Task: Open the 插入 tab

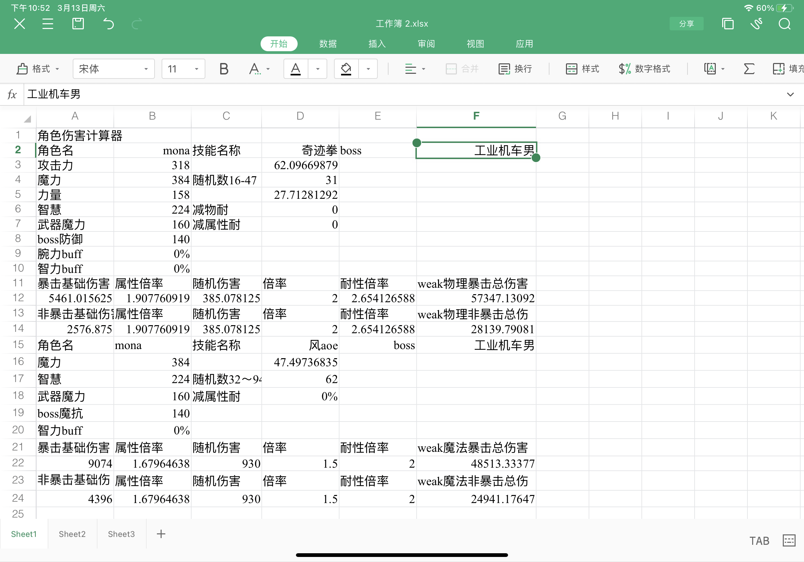Action: click(377, 44)
